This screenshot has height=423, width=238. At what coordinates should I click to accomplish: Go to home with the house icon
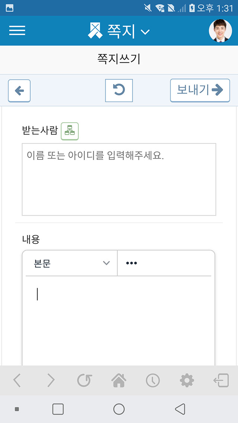[119, 380]
